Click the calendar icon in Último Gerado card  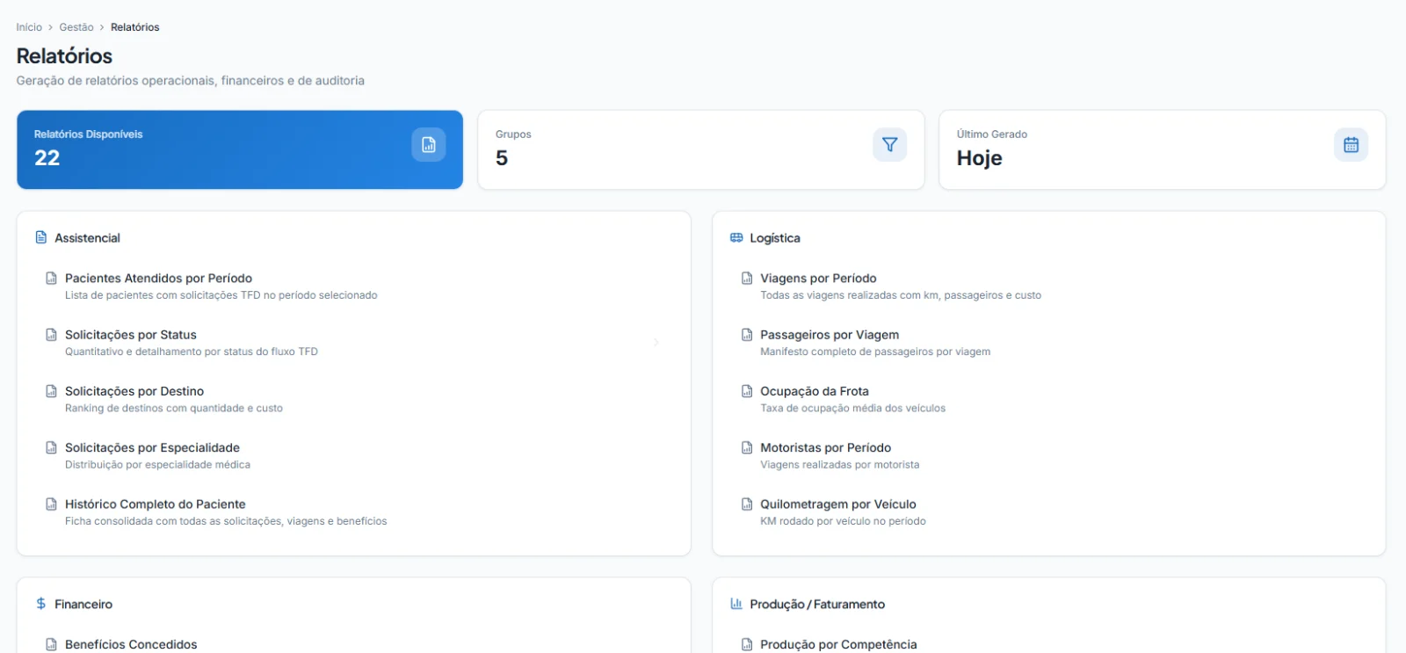[1351, 145]
